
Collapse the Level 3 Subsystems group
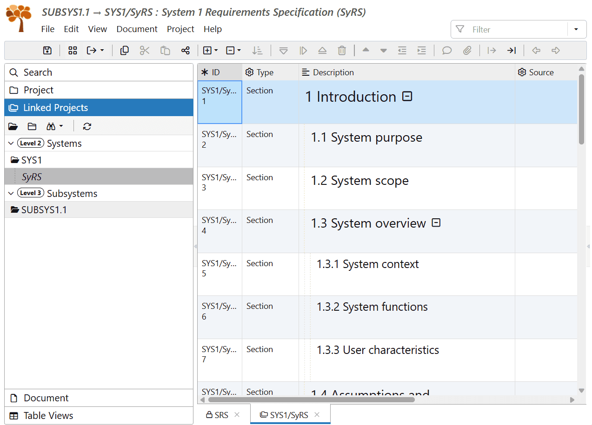11,194
